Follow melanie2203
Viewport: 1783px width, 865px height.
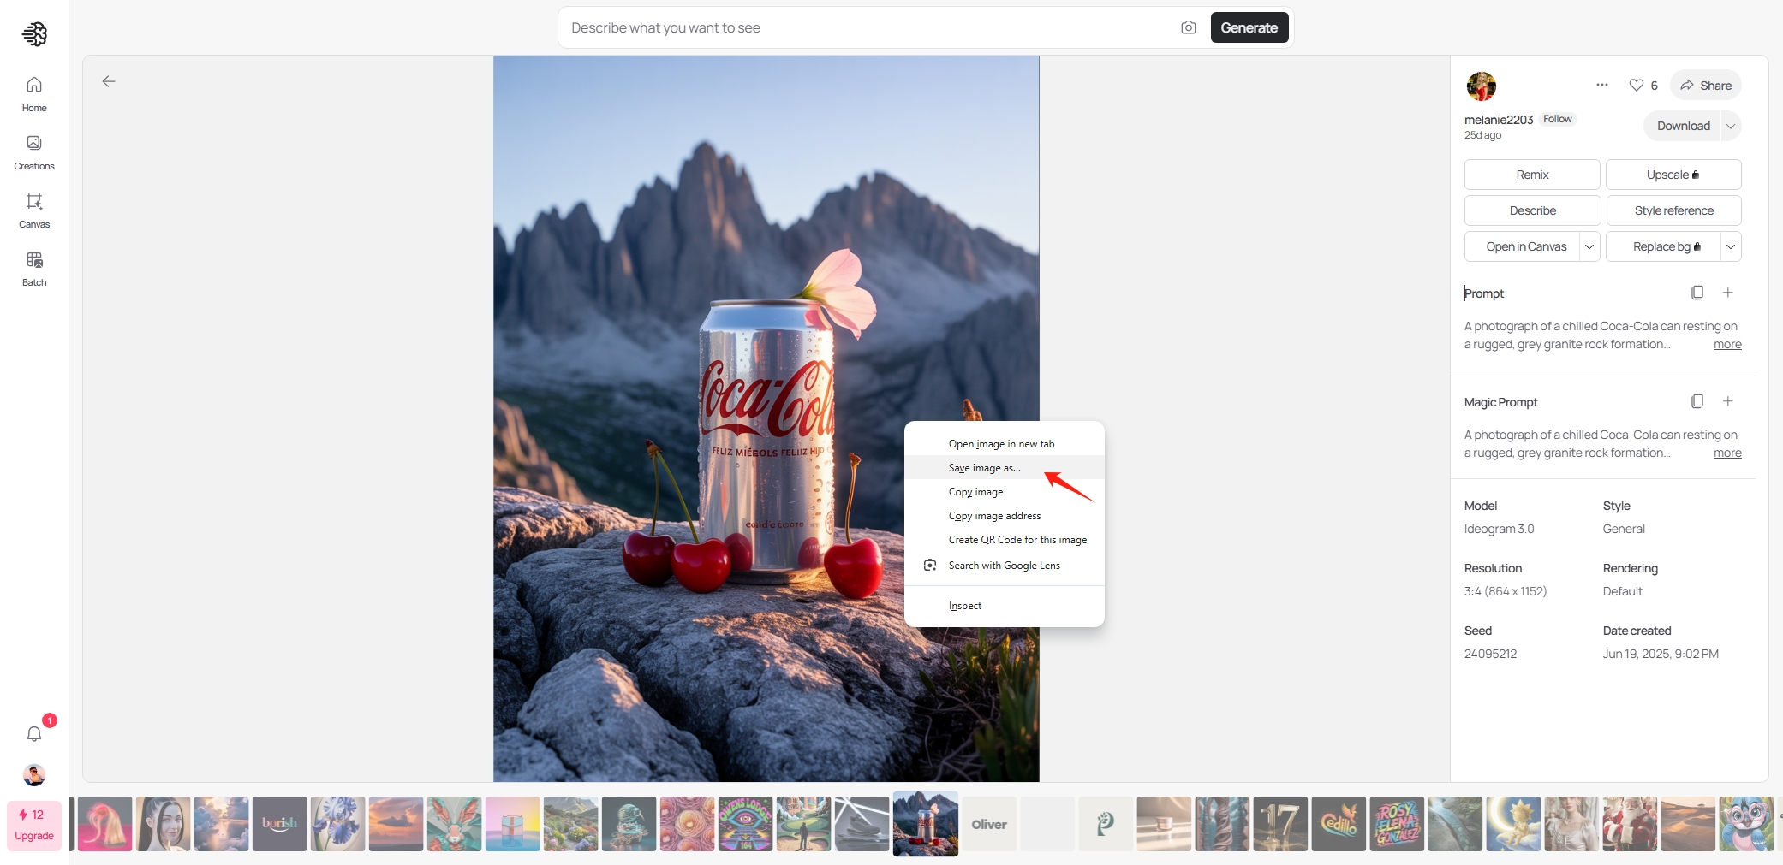tap(1558, 119)
